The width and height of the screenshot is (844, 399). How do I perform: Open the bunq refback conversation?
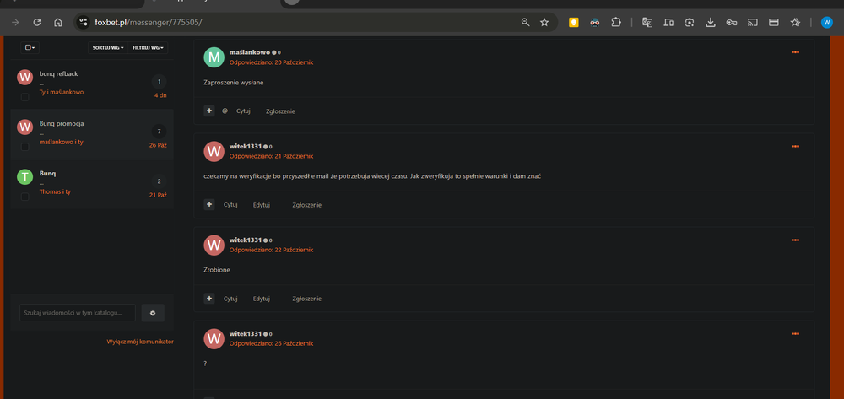(x=59, y=73)
